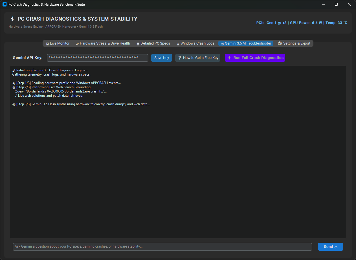Click brain icon beside Step 3/3
The height and width of the screenshot is (260, 356).
pyautogui.click(x=14, y=104)
